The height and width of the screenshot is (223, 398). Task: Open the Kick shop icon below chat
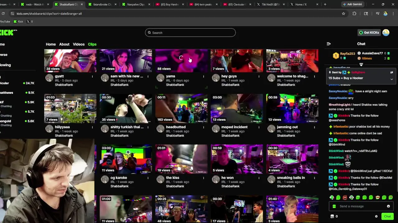pyautogui.click(x=332, y=216)
